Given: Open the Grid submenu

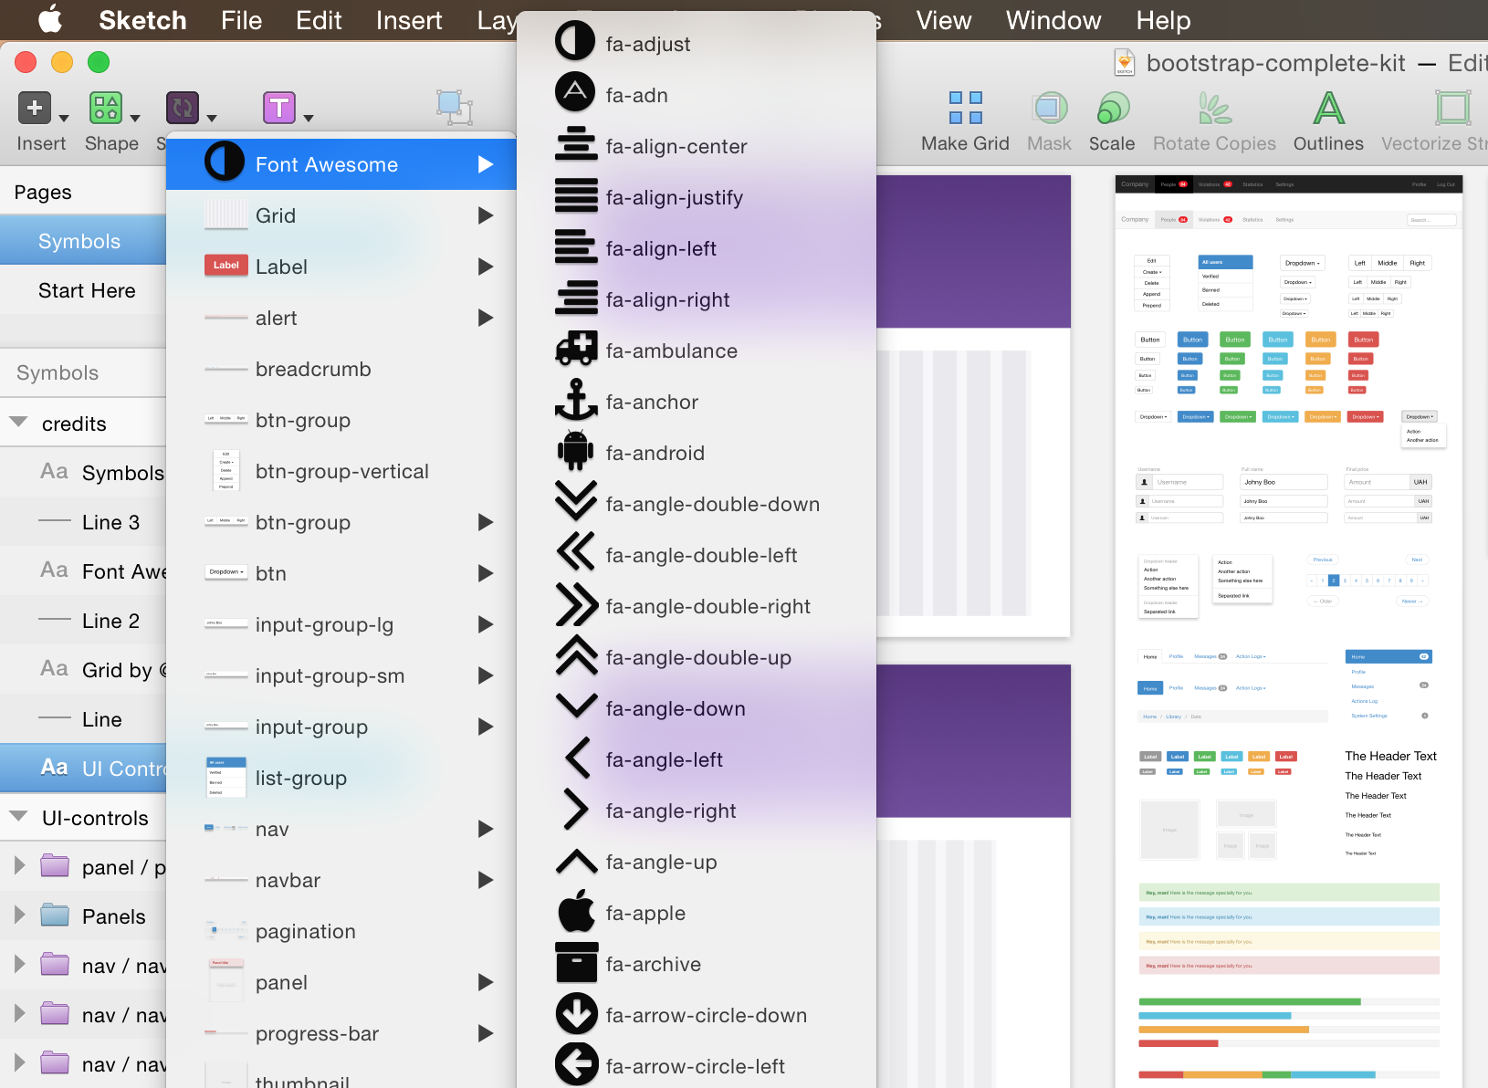Looking at the screenshot, I should (341, 215).
